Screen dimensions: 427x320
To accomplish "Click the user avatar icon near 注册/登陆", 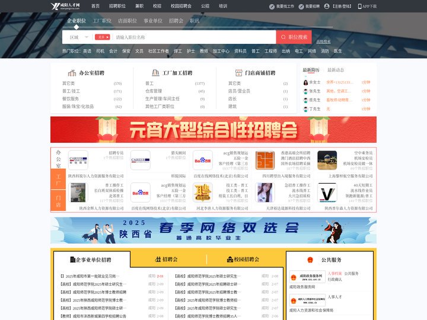I will [x=327, y=7].
